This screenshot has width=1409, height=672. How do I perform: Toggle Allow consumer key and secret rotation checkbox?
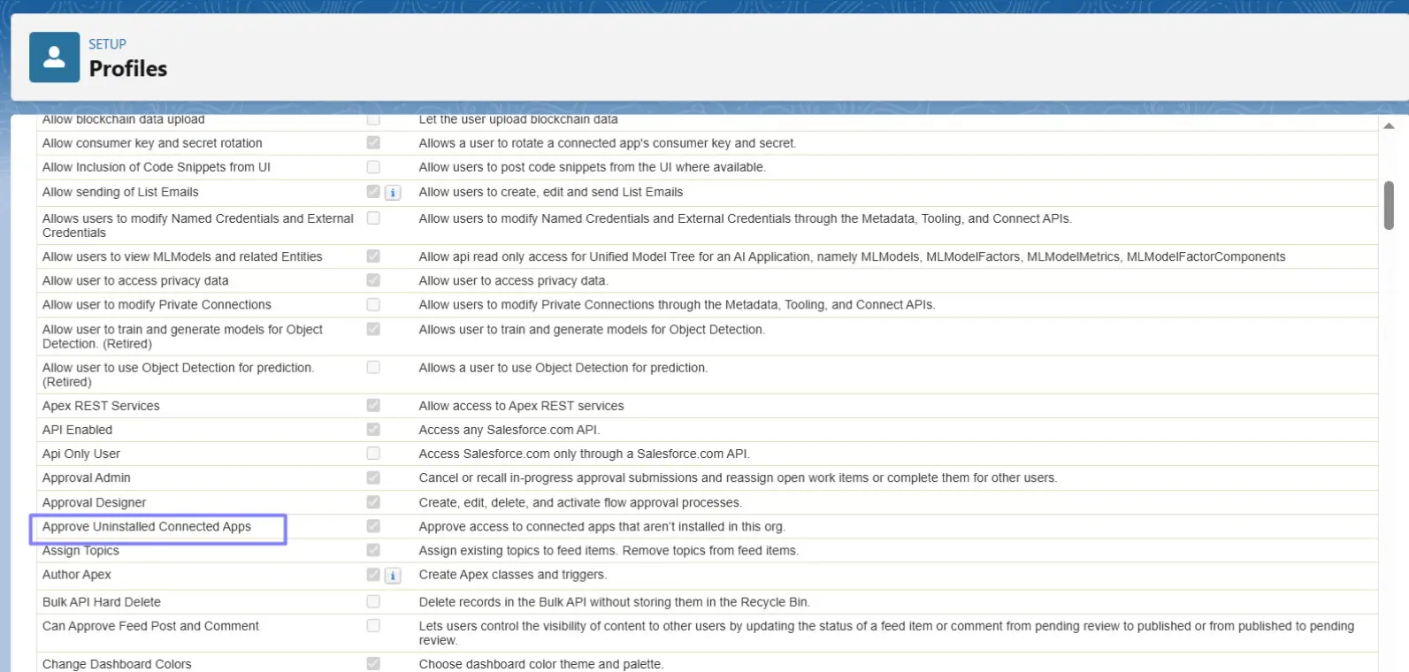(373, 143)
